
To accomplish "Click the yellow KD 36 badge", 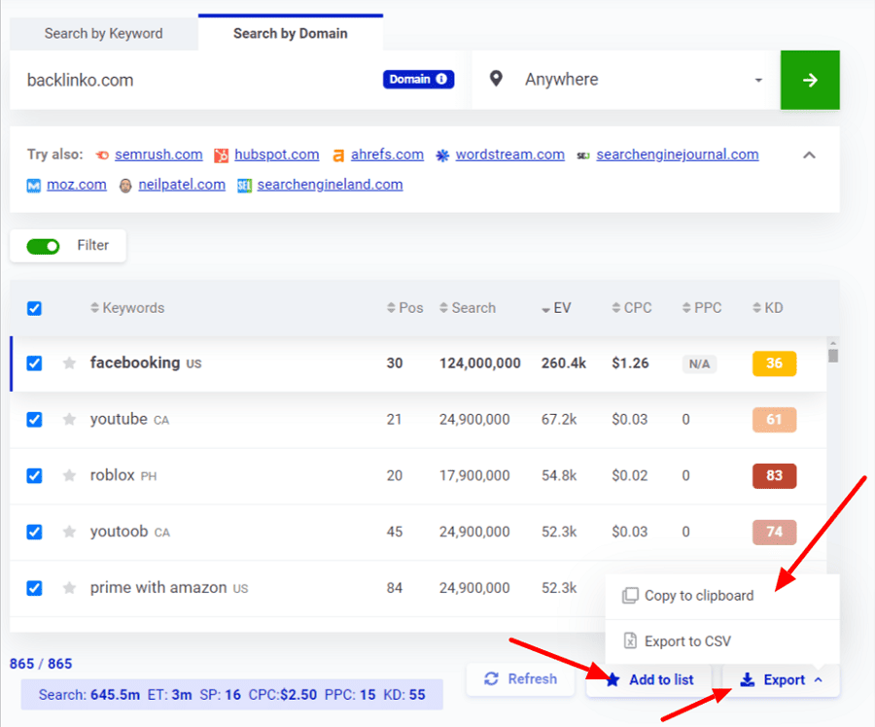I will (774, 363).
